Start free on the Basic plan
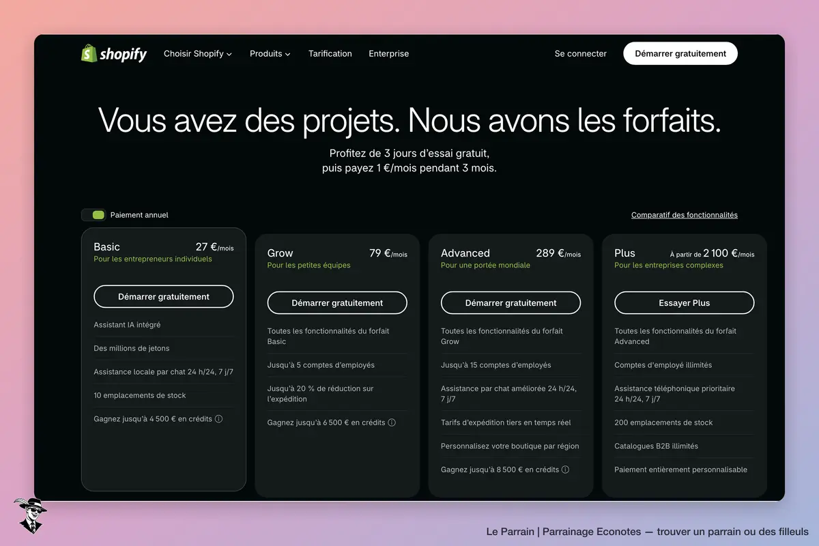The height and width of the screenshot is (546, 819). [164, 297]
